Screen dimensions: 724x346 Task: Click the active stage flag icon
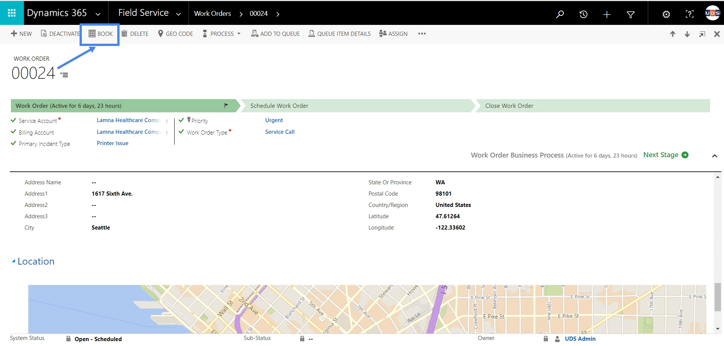point(226,106)
